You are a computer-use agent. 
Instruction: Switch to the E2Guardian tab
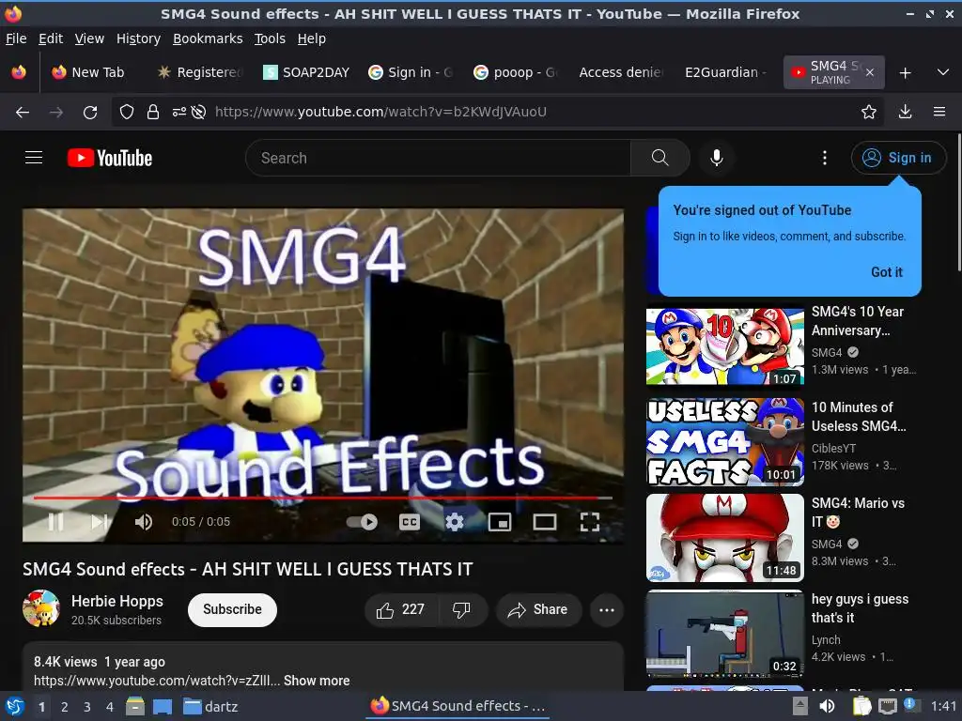point(726,72)
